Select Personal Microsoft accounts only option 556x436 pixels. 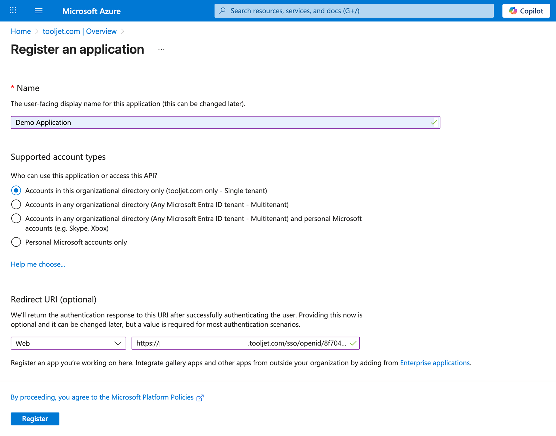pos(16,242)
